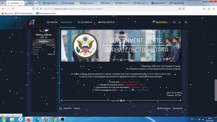Viewport: 217px width, 122px height.
Task: Open Shtorm_Ambrela user profile link
Action: click(x=44, y=35)
